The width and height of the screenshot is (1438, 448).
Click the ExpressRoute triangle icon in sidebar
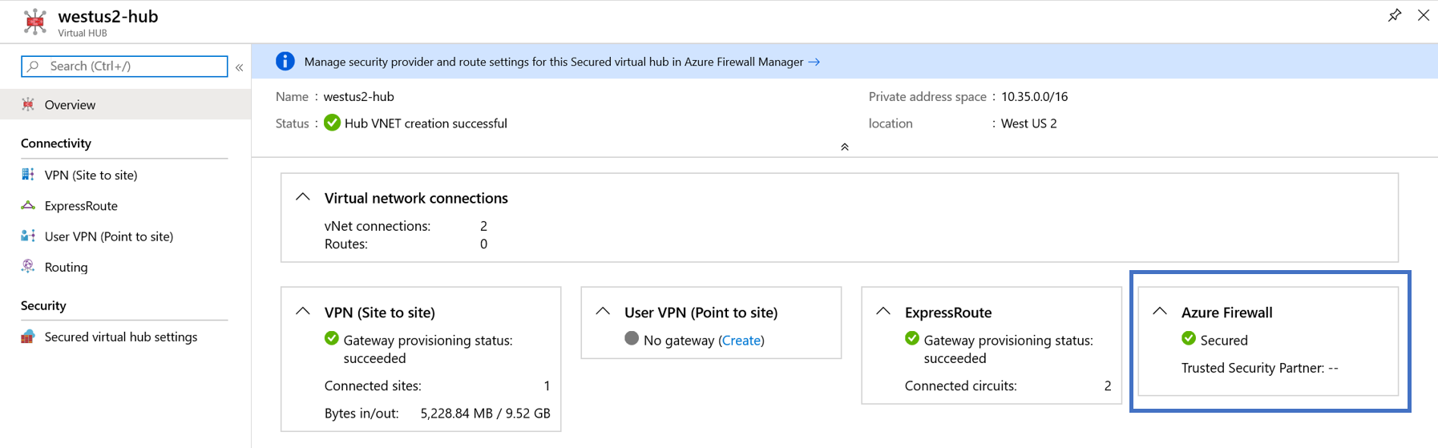point(28,205)
